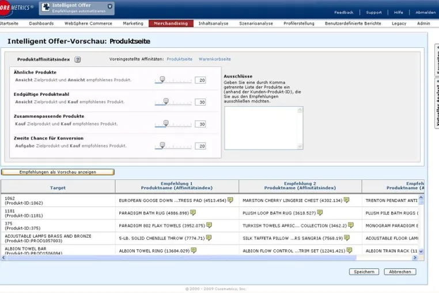The height and width of the screenshot is (293, 439).
Task: Click into the Ausschlüsse text area
Action: (x=260, y=128)
